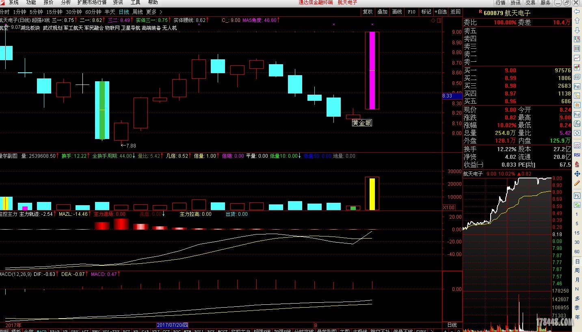Open the +自选 add to watchlist button
Screen dimensions: 582x332
click(x=441, y=12)
